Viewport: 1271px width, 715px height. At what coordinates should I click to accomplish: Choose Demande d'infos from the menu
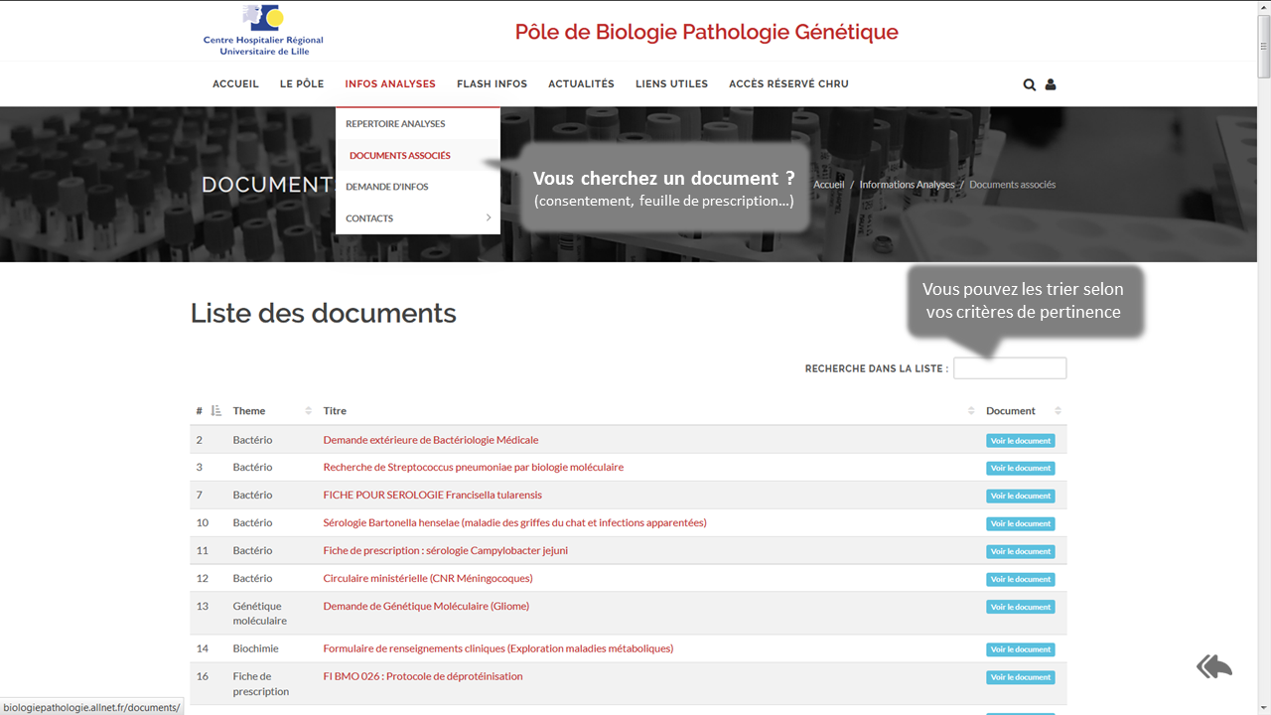(387, 187)
